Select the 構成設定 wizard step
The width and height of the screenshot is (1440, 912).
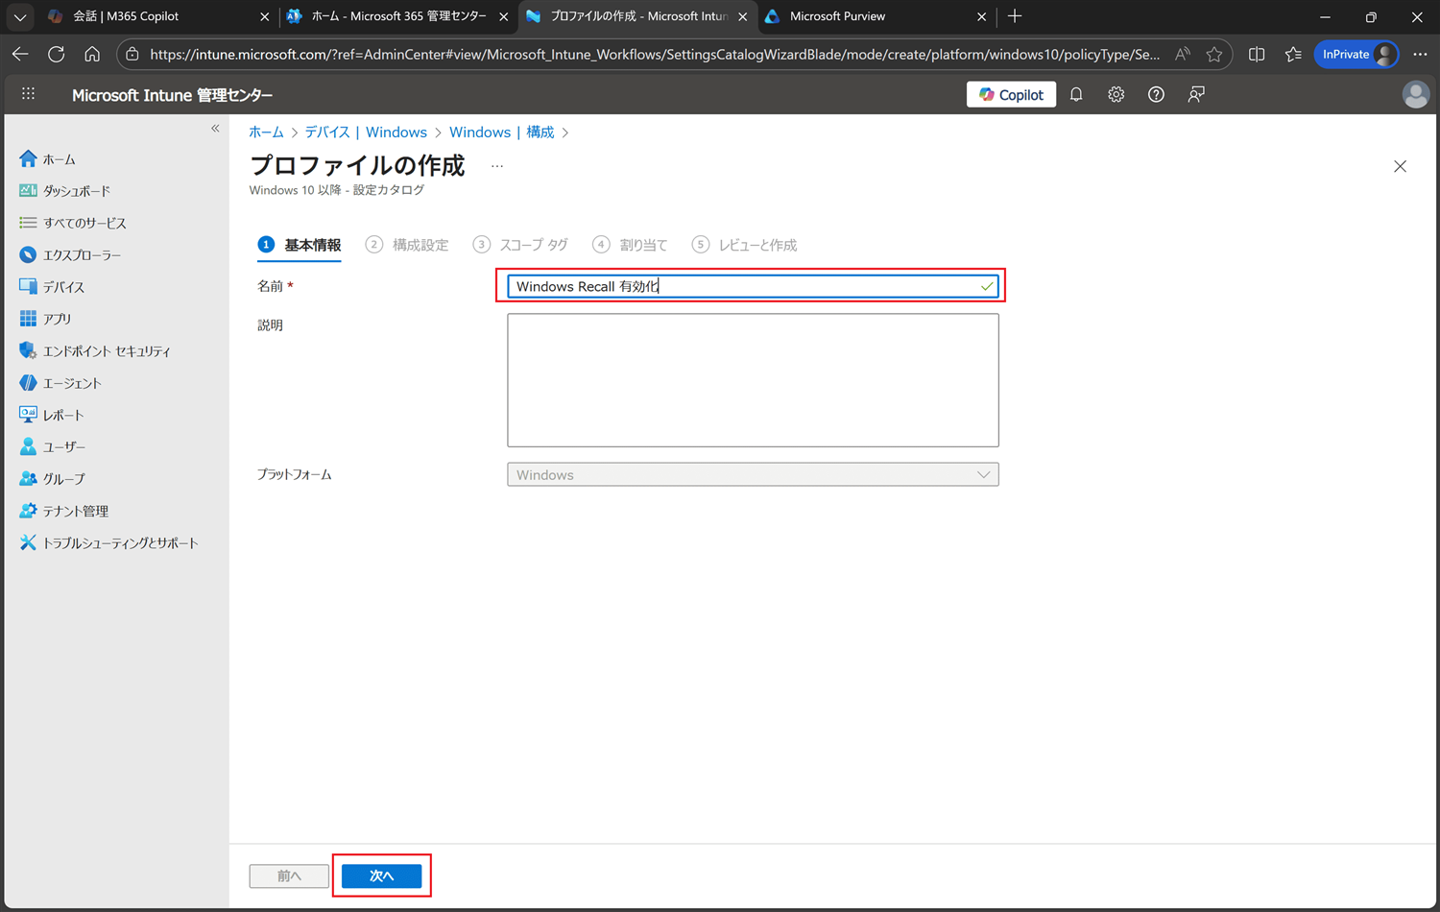[407, 245]
